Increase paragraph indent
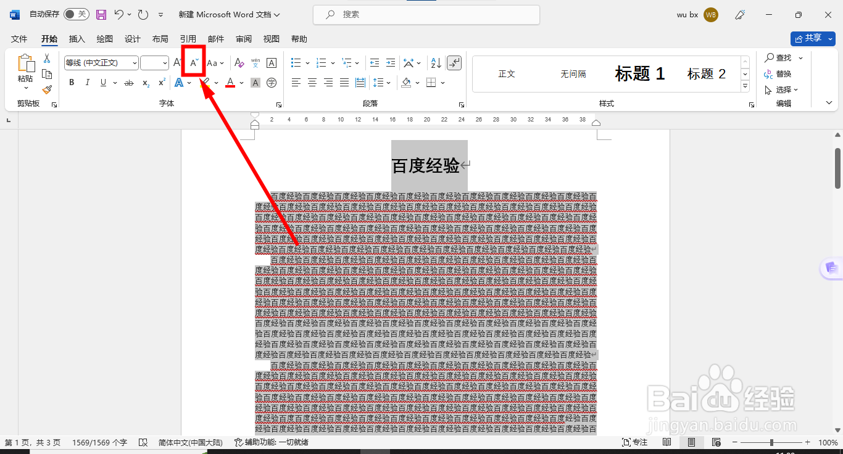The height and width of the screenshot is (454, 843). (390, 63)
